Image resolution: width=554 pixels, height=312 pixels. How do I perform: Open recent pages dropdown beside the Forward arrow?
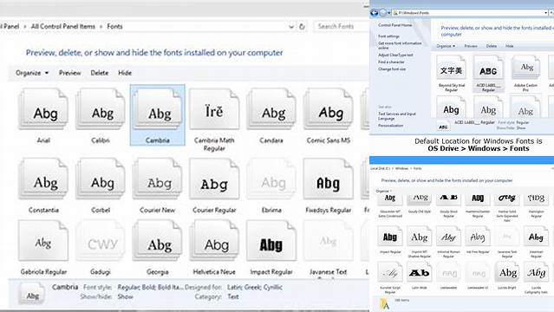[389, 13]
